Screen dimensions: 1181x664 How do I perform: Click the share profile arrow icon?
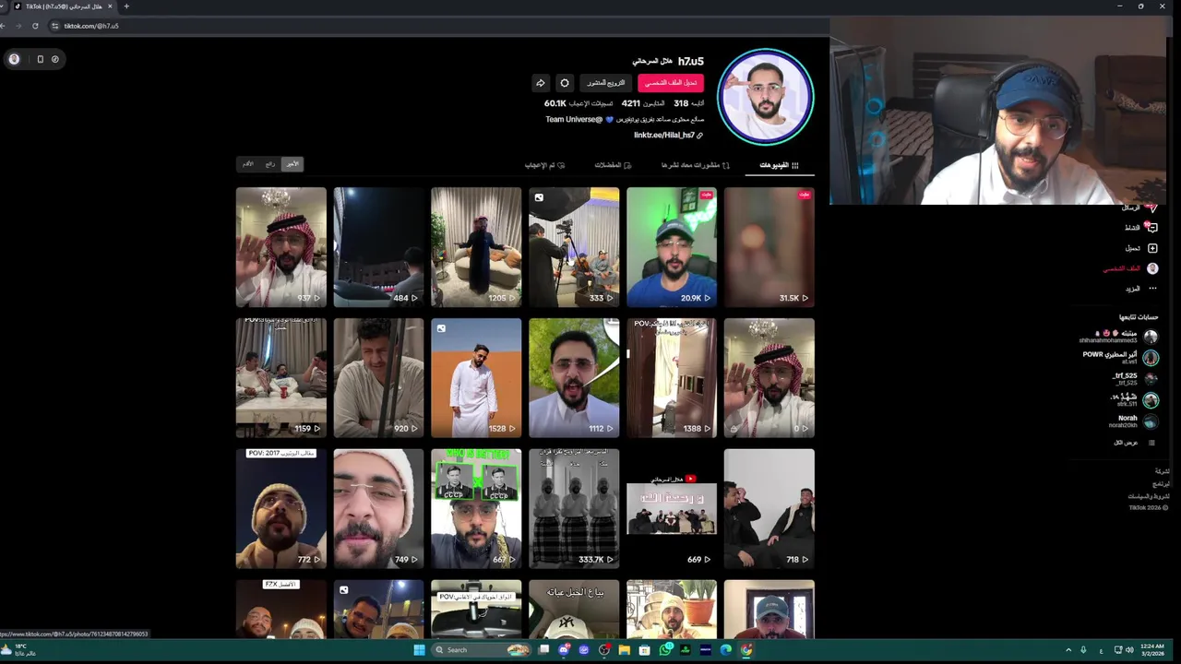tap(541, 83)
